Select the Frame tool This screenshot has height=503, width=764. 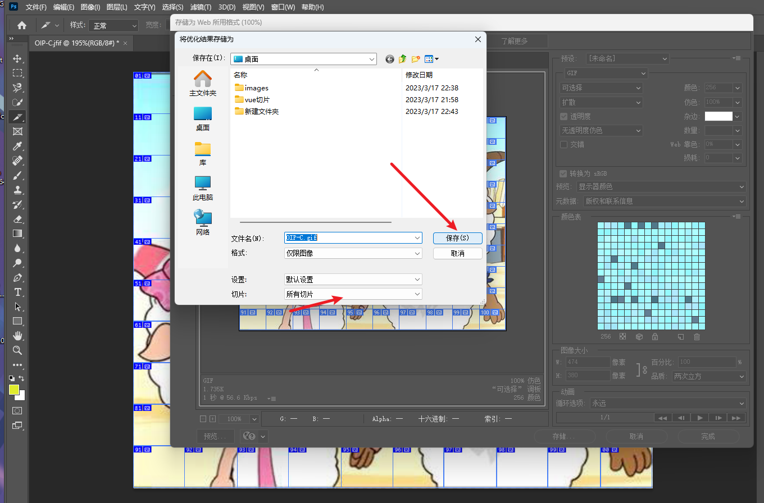17,131
